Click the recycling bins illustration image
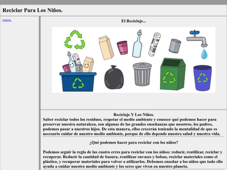The width and height of the screenshot is (227, 170). click(x=134, y=60)
